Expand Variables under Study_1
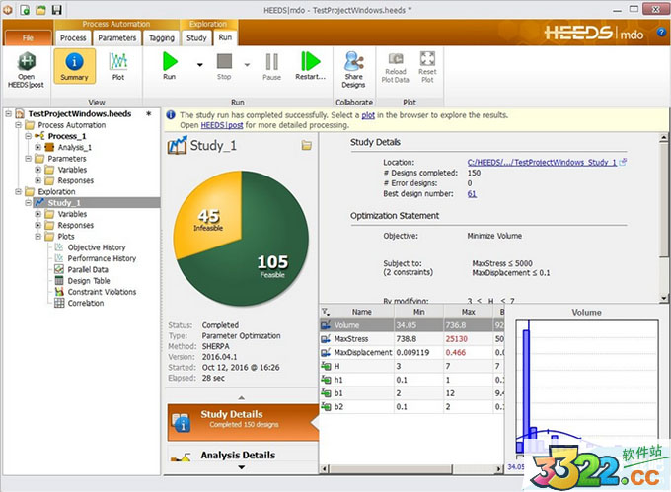This screenshot has width=671, height=492. click(x=37, y=214)
